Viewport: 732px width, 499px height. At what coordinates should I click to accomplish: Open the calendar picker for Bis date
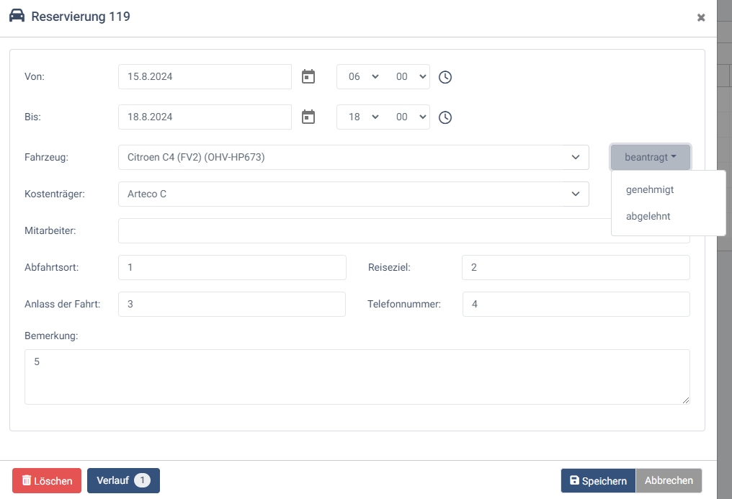pyautogui.click(x=308, y=117)
